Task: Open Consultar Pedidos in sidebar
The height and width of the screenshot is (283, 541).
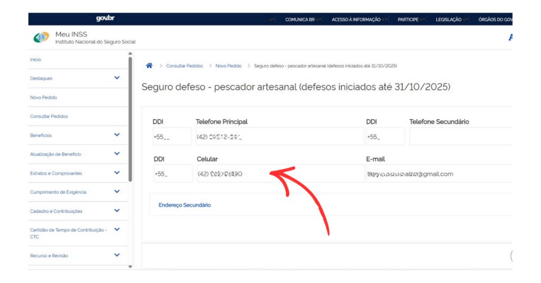Action: [x=49, y=116]
